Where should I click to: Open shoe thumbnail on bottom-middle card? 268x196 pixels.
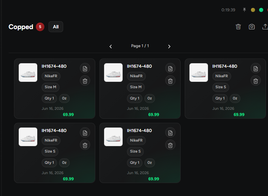[x=113, y=137]
